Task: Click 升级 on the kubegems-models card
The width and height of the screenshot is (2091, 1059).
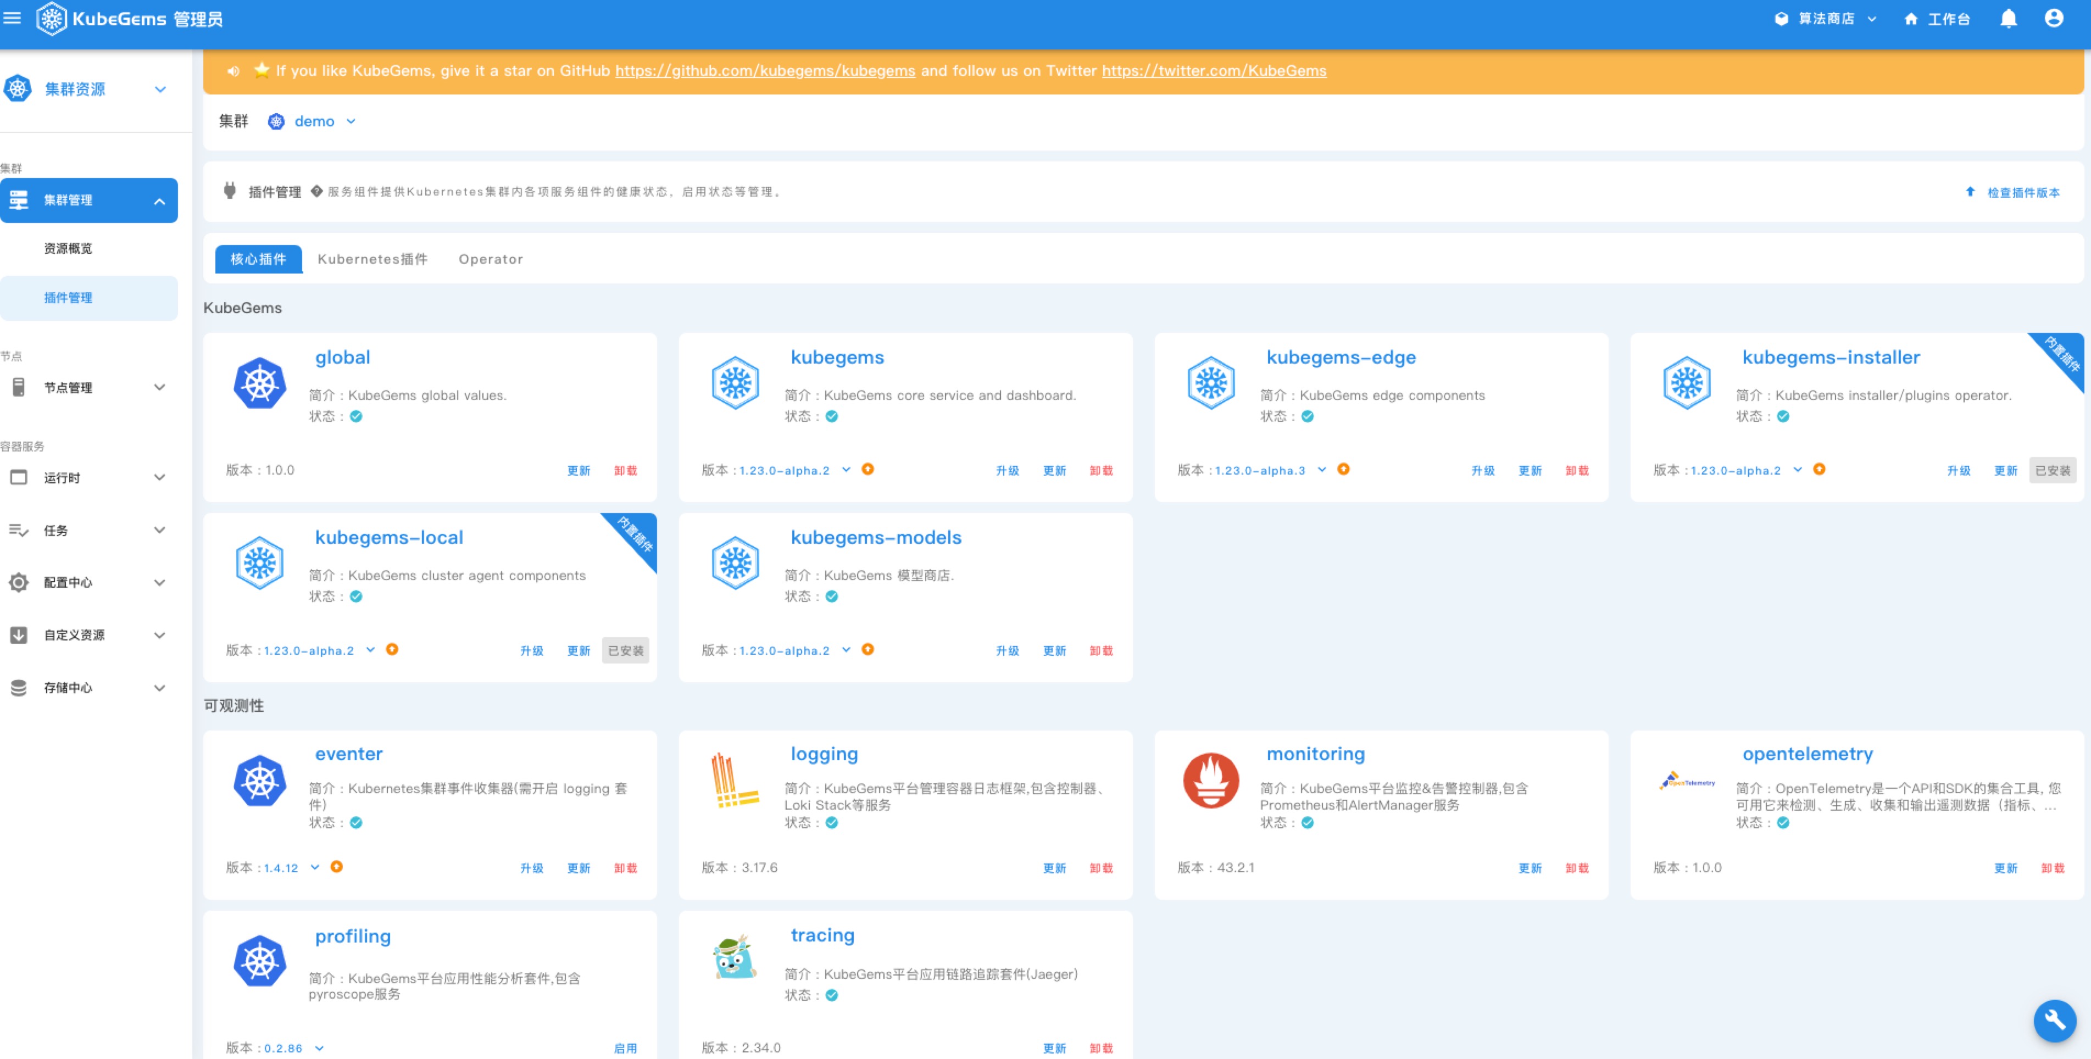Action: click(x=1008, y=651)
